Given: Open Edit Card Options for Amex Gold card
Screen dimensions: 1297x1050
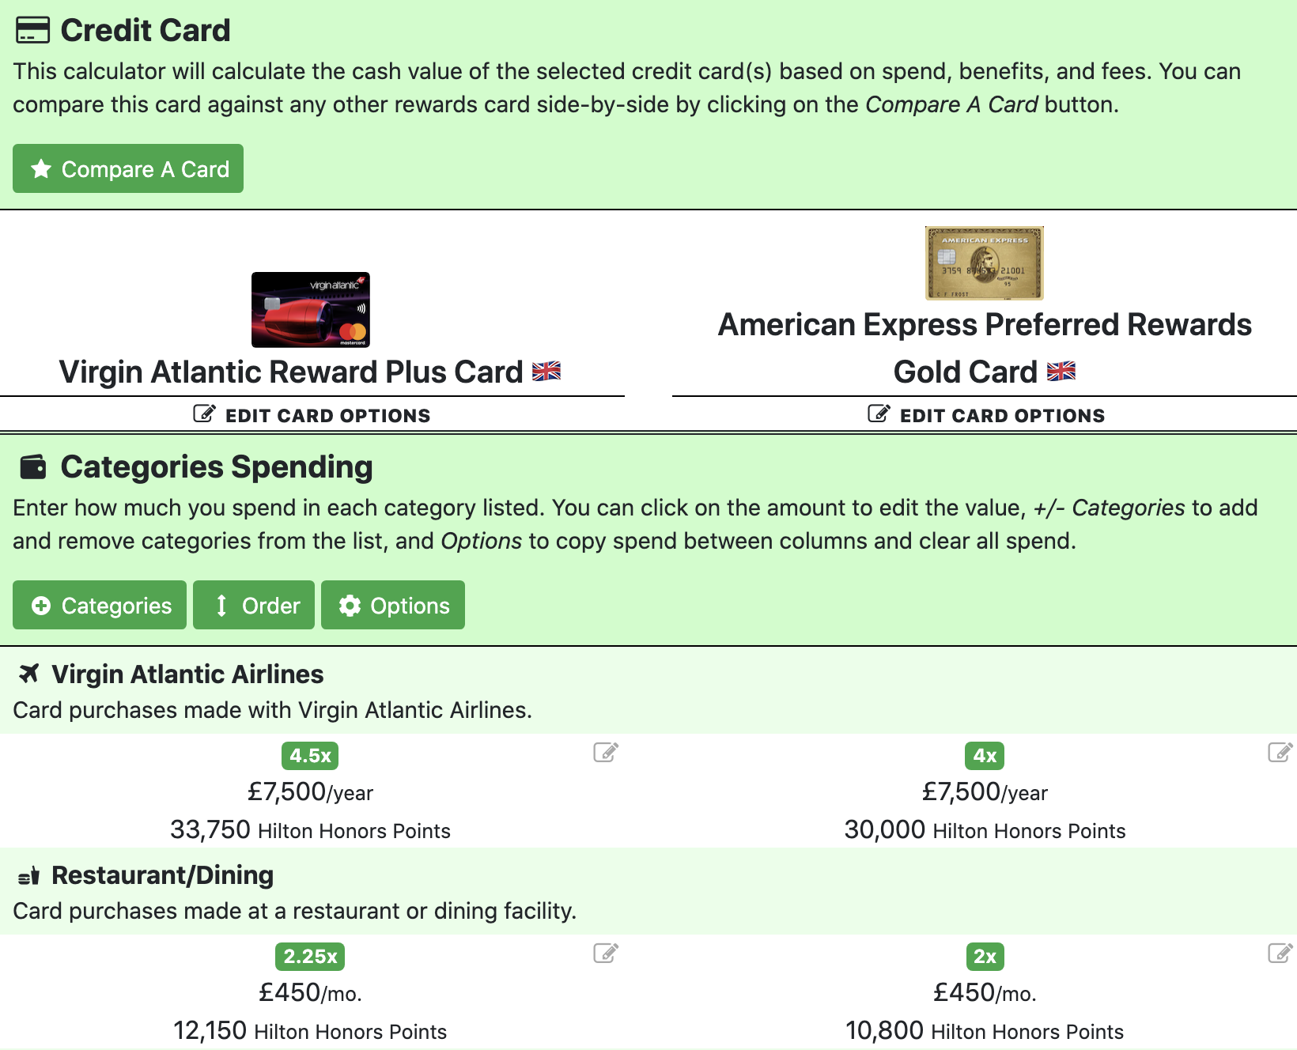Looking at the screenshot, I should (986, 415).
